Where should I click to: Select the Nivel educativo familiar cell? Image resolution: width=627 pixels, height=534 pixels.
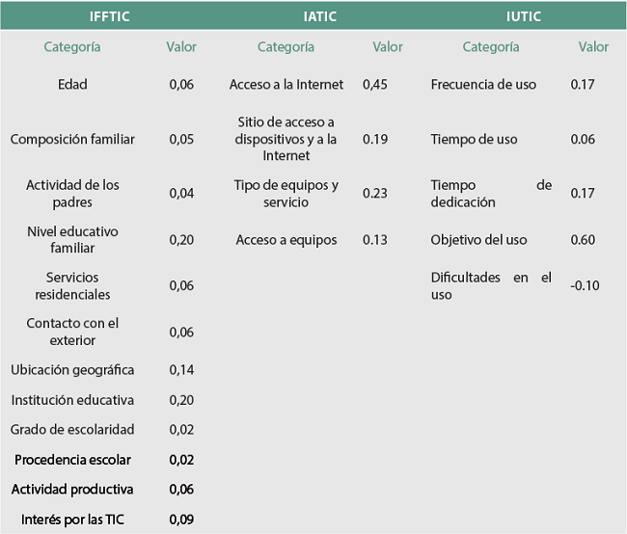(72, 240)
